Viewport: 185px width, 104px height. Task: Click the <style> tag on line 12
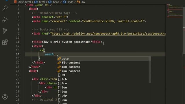38,46
